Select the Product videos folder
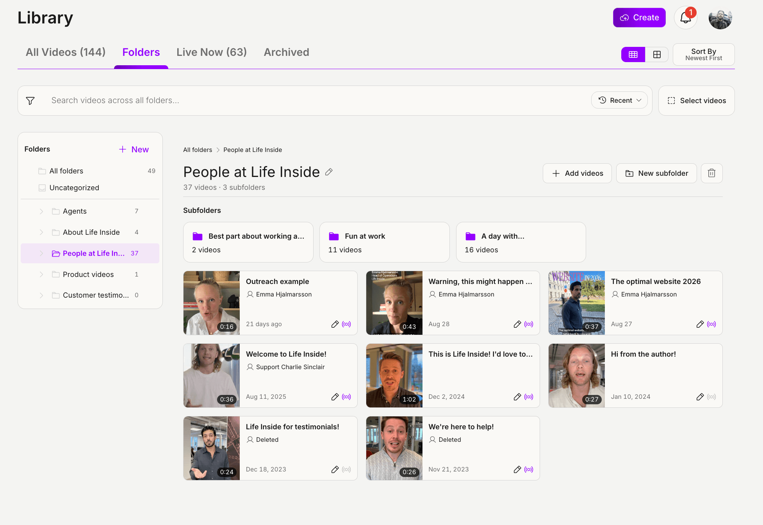Image resolution: width=763 pixels, height=525 pixels. 90,275
